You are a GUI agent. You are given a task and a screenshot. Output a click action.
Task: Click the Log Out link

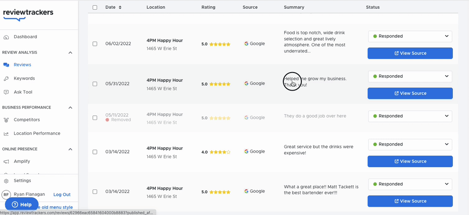click(62, 195)
